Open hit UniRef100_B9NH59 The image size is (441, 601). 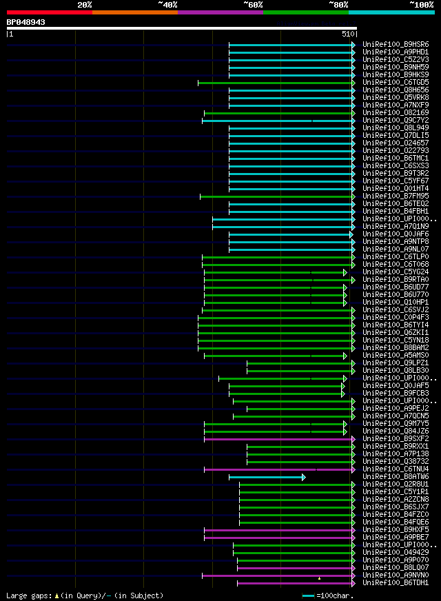click(396, 67)
